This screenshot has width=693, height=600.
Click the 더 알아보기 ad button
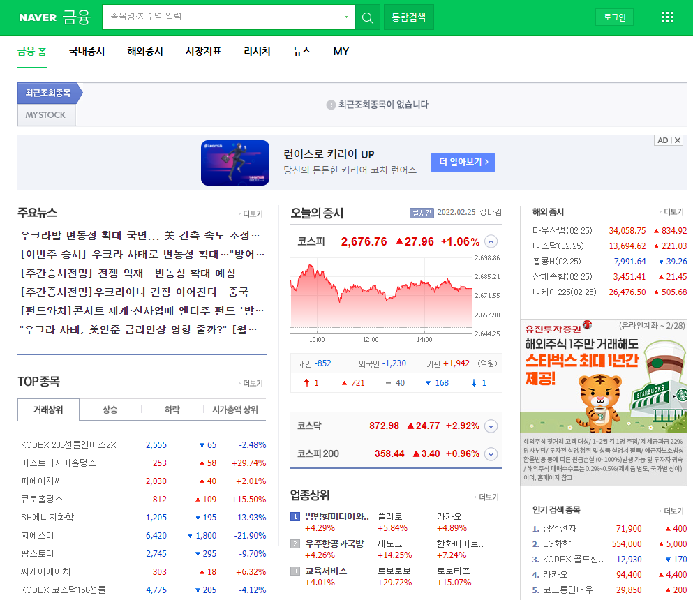(x=463, y=162)
